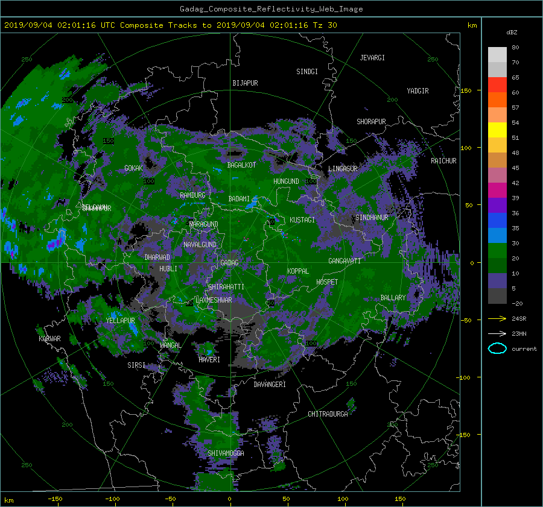Click the 23MN legend text
The height and width of the screenshot is (507, 543).
pyautogui.click(x=519, y=333)
